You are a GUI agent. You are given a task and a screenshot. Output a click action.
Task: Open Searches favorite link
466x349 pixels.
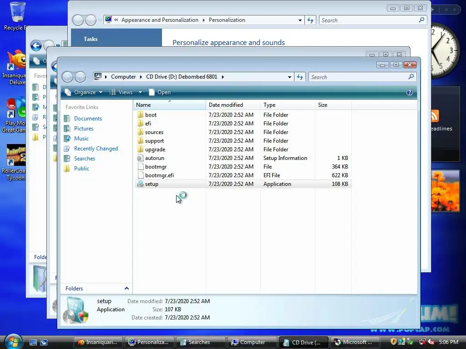click(x=84, y=159)
